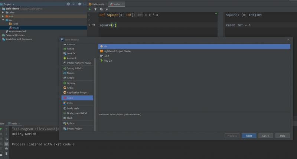
Task: Open worksheet settings wrench icon
Action: pos(107,9)
